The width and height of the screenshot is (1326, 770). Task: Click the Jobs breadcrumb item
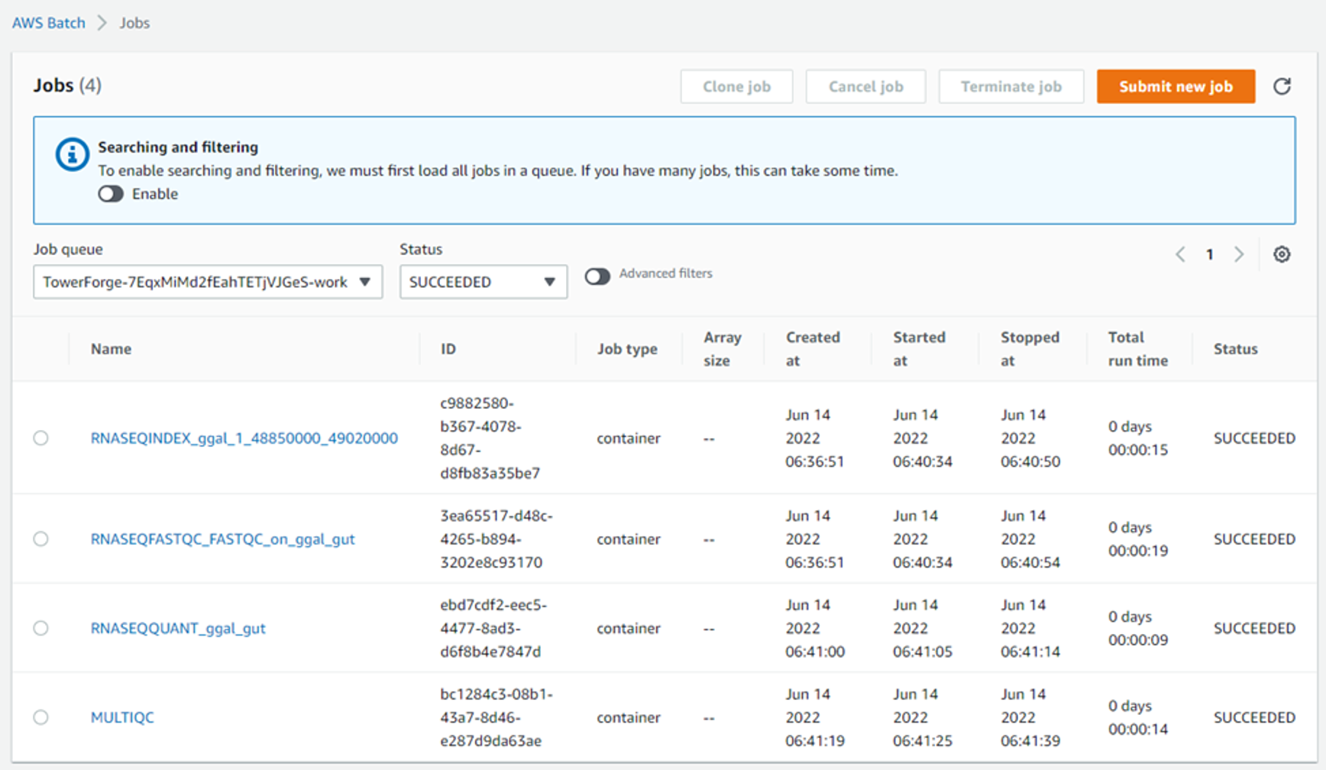[134, 23]
